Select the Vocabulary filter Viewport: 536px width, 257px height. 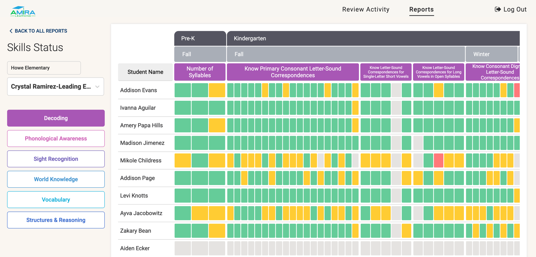(56, 199)
